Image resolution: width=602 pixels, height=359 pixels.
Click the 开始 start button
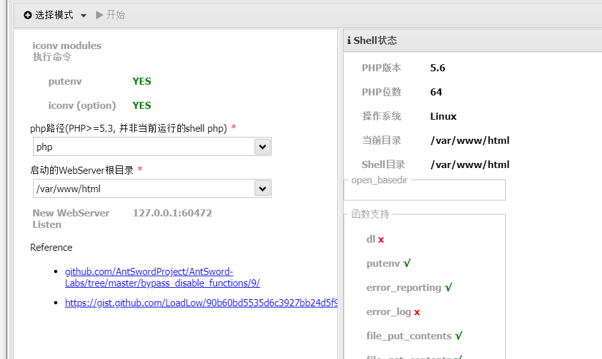coord(110,15)
